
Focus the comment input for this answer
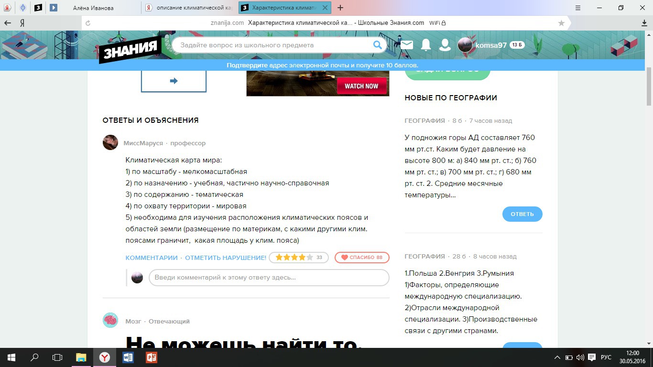tap(269, 278)
